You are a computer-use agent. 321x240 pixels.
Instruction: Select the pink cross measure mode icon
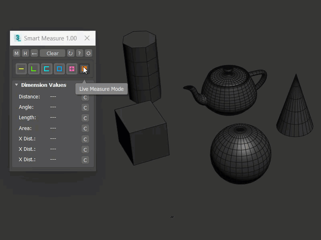71,69
